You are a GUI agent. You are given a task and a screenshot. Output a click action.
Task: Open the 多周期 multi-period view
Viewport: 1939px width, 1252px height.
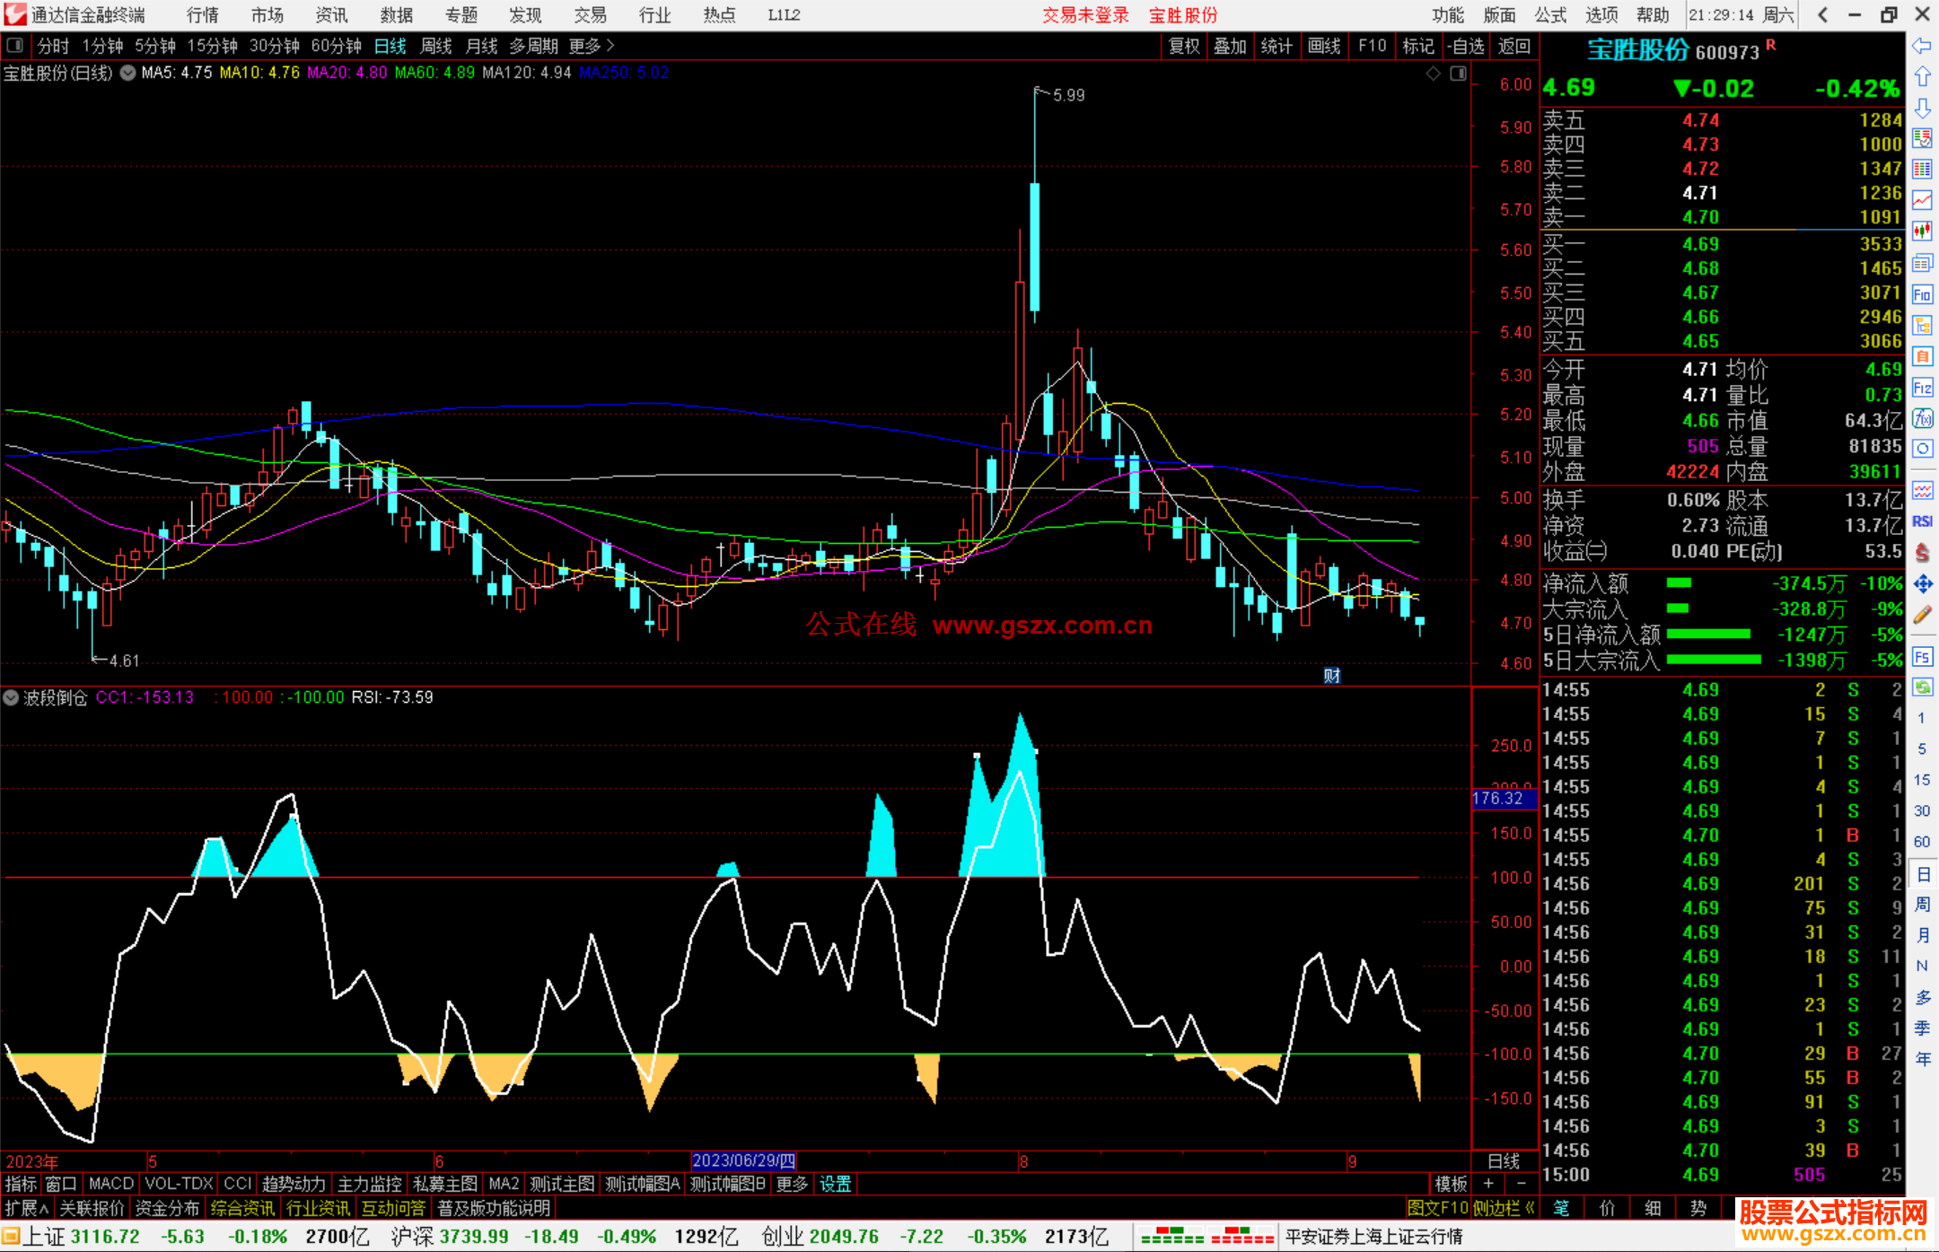click(534, 46)
